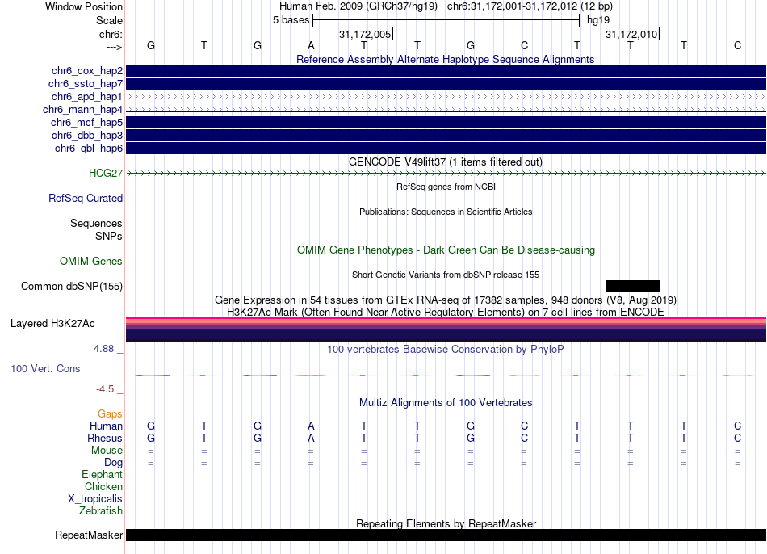This screenshot has height=554, width=767.
Task: Click the OMIM Genes track label
Action: coord(91,262)
